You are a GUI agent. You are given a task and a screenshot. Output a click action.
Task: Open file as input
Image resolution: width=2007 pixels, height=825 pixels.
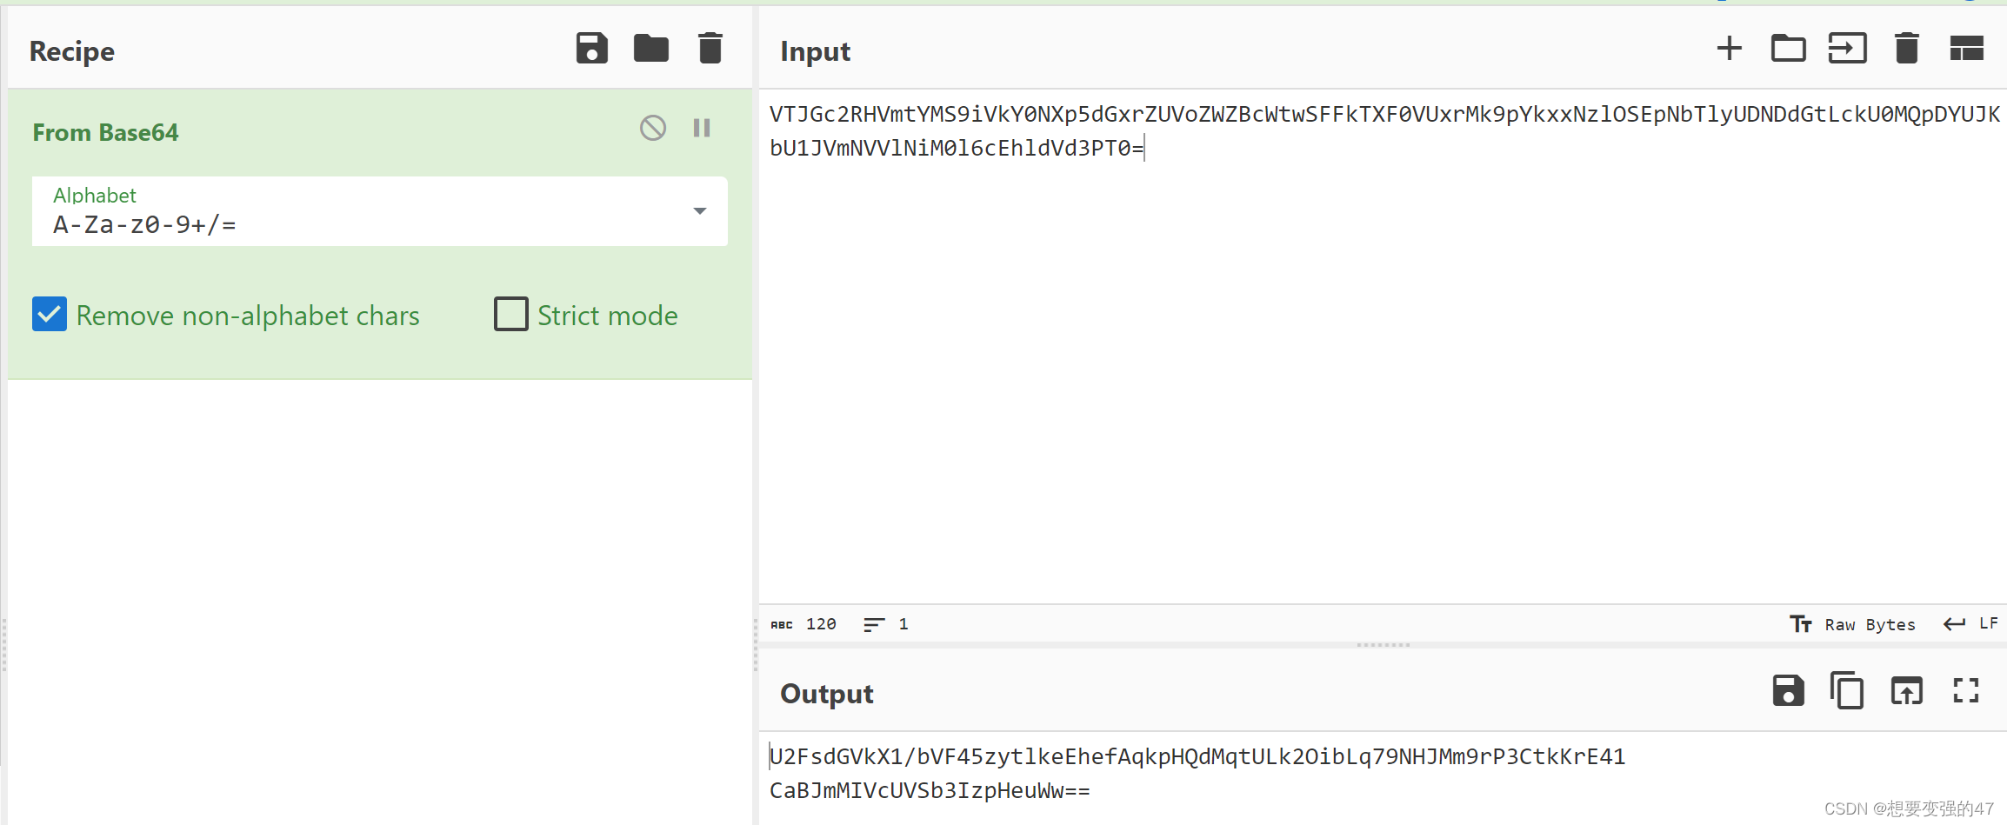click(x=1848, y=49)
